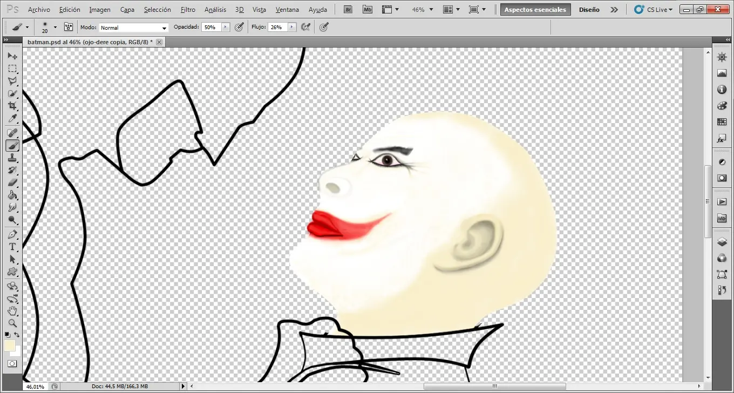This screenshot has height=393, width=734.
Task: Open the Capa menu
Action: 127,10
